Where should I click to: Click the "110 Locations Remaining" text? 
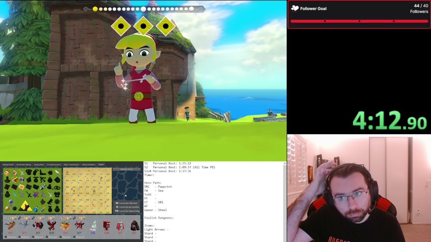tap(127, 211)
